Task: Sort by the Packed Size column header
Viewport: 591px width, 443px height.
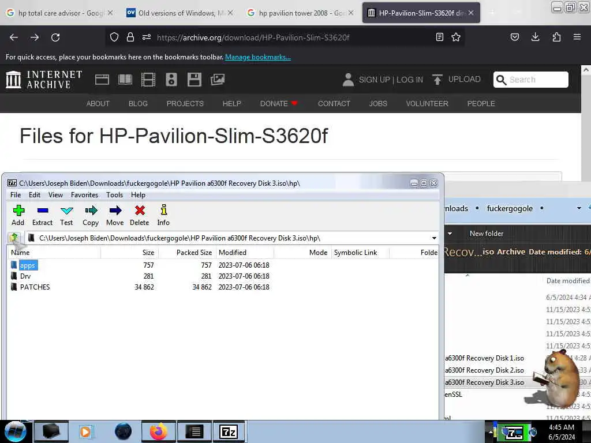Action: (x=187, y=253)
